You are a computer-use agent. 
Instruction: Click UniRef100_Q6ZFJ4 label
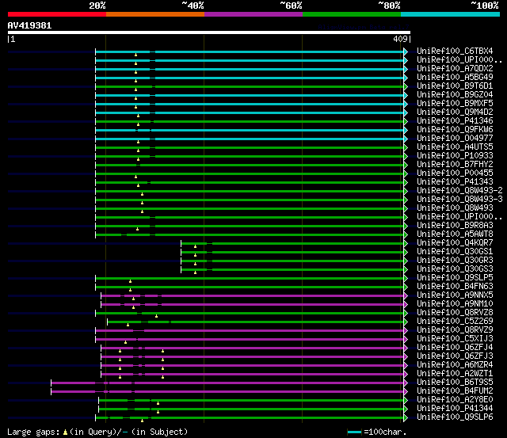click(455, 348)
